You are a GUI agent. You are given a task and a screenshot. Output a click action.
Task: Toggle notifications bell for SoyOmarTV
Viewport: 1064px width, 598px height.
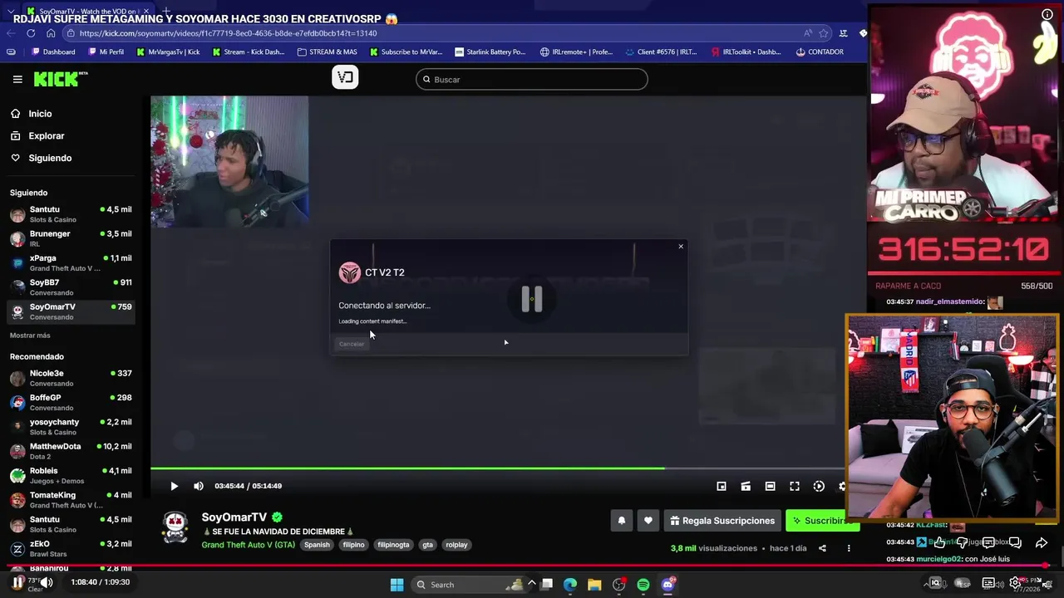coord(621,521)
